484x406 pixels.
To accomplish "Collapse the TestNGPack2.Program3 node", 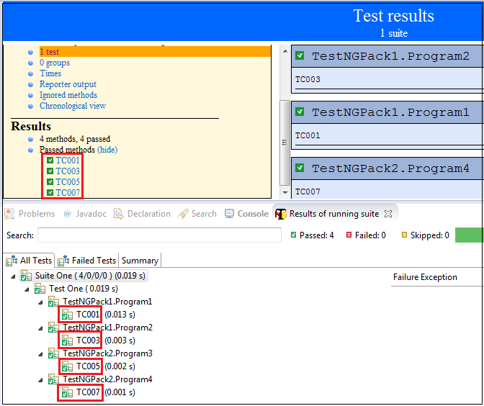I will (40, 354).
